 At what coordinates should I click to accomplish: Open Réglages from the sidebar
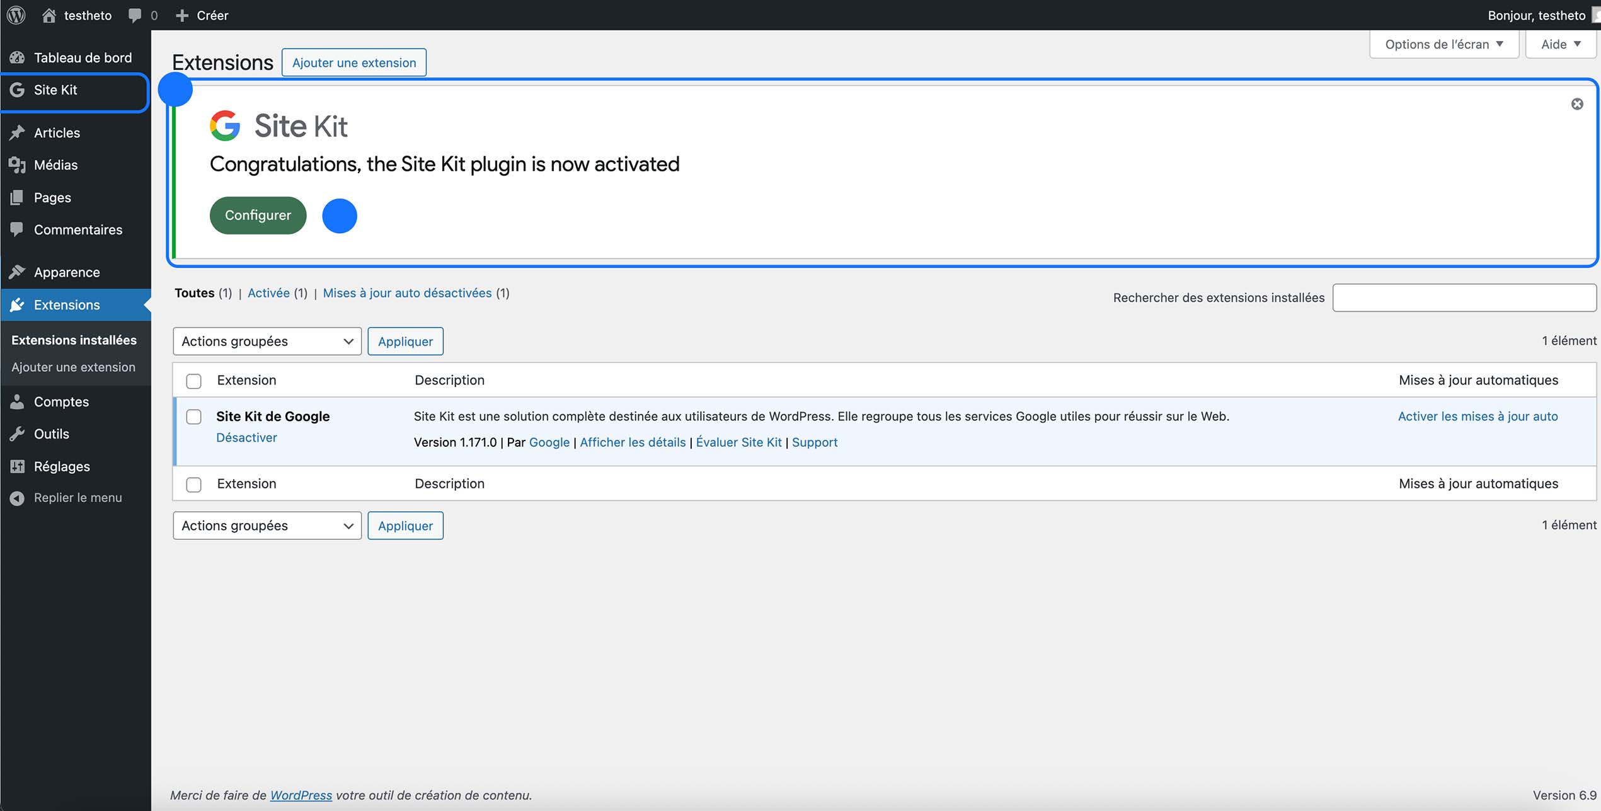pyautogui.click(x=62, y=466)
